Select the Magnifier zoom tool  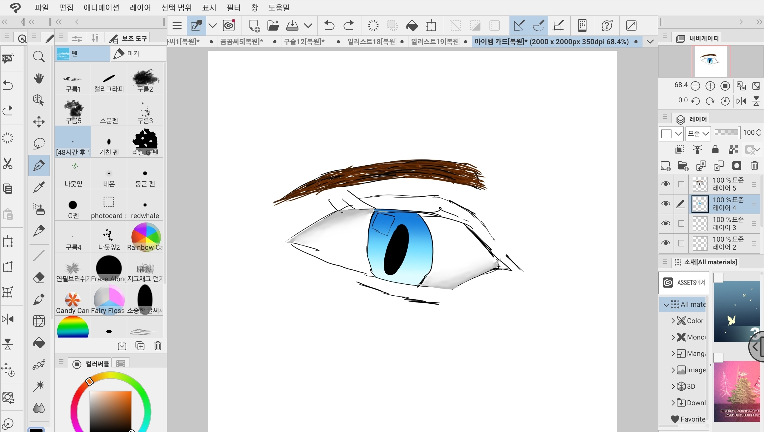(39, 56)
